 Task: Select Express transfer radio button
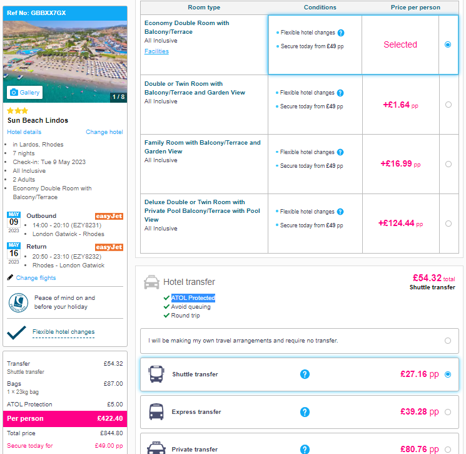click(448, 412)
